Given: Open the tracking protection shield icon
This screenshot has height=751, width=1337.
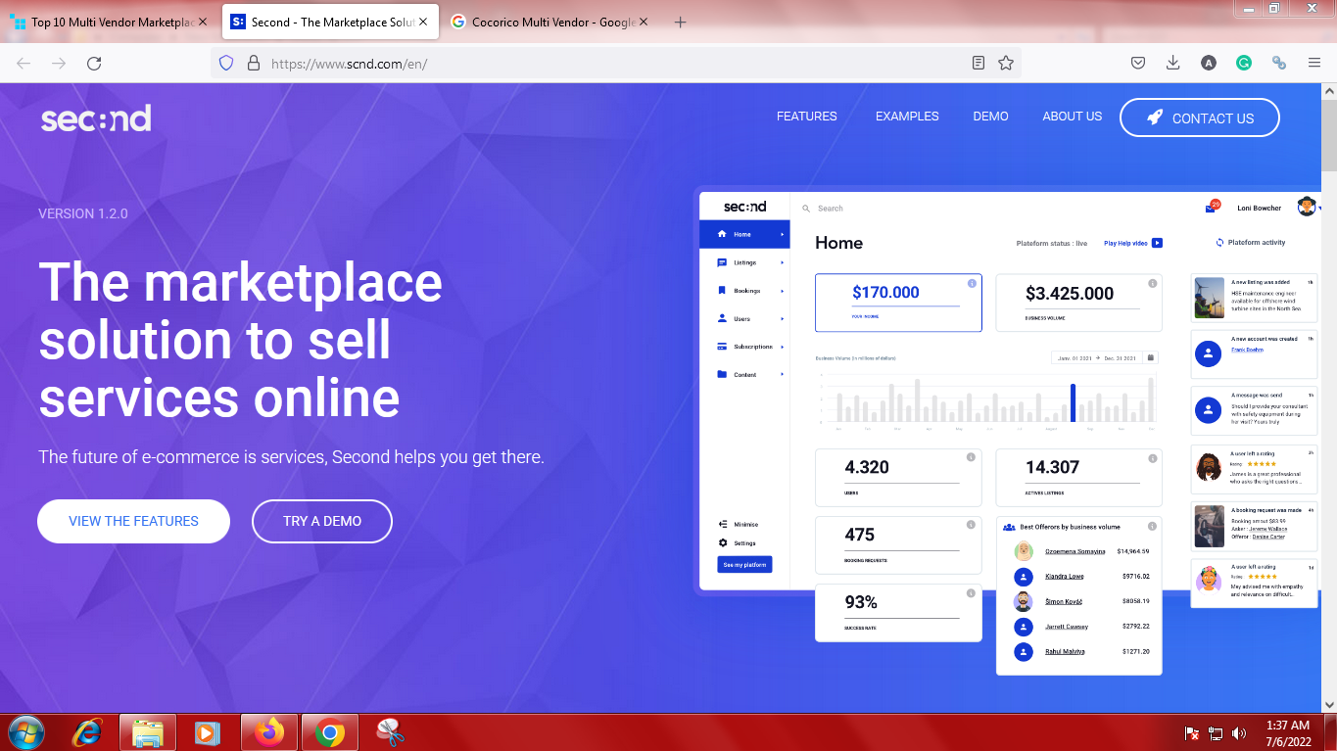Looking at the screenshot, I should click(226, 63).
